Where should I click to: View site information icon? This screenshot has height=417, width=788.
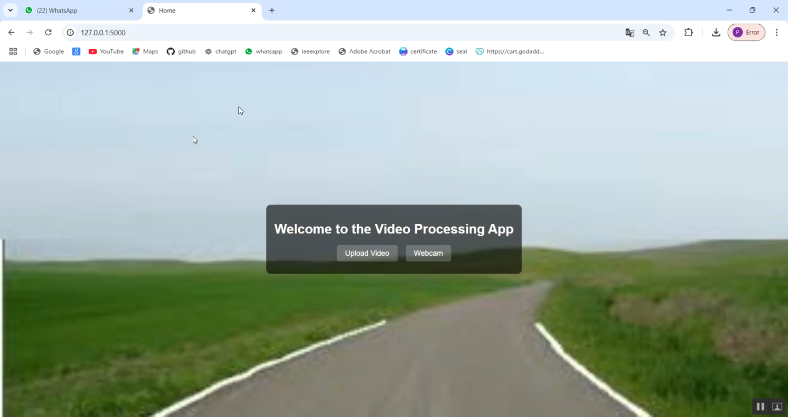pos(70,33)
